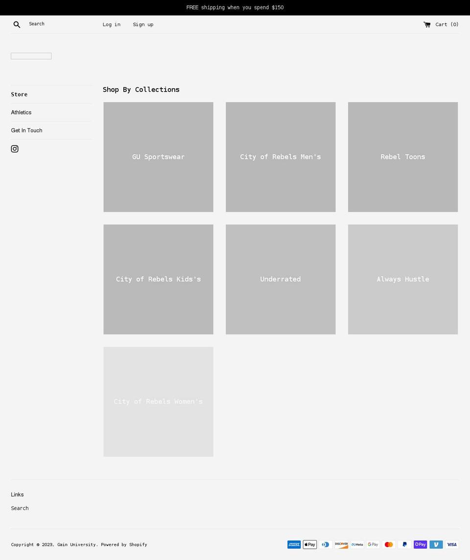Screen dimensions: 470x560
Task: Select Athletics in the sidebar menu
Action: [x=21, y=112]
